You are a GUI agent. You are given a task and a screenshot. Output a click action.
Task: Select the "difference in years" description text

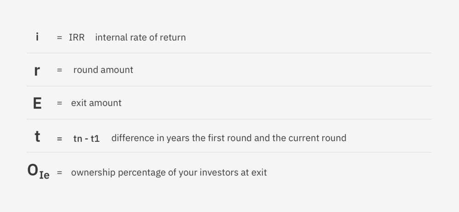tap(229, 138)
